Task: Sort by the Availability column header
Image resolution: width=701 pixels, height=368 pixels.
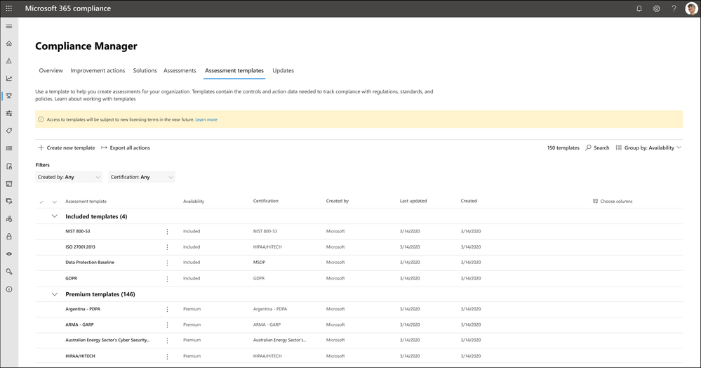Action: click(194, 202)
